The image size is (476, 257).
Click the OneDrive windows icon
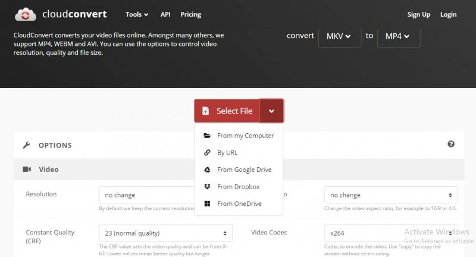point(207,203)
